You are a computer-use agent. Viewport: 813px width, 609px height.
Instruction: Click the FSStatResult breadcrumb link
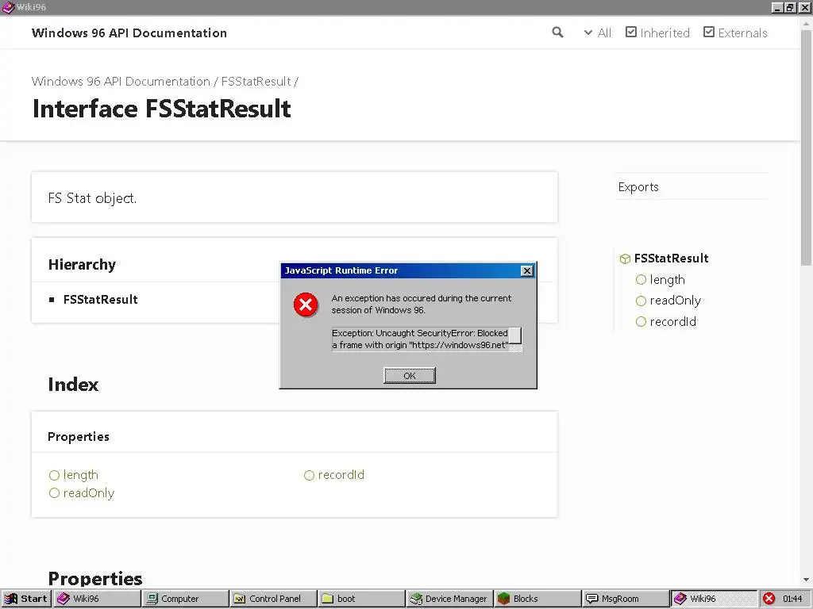click(x=256, y=82)
